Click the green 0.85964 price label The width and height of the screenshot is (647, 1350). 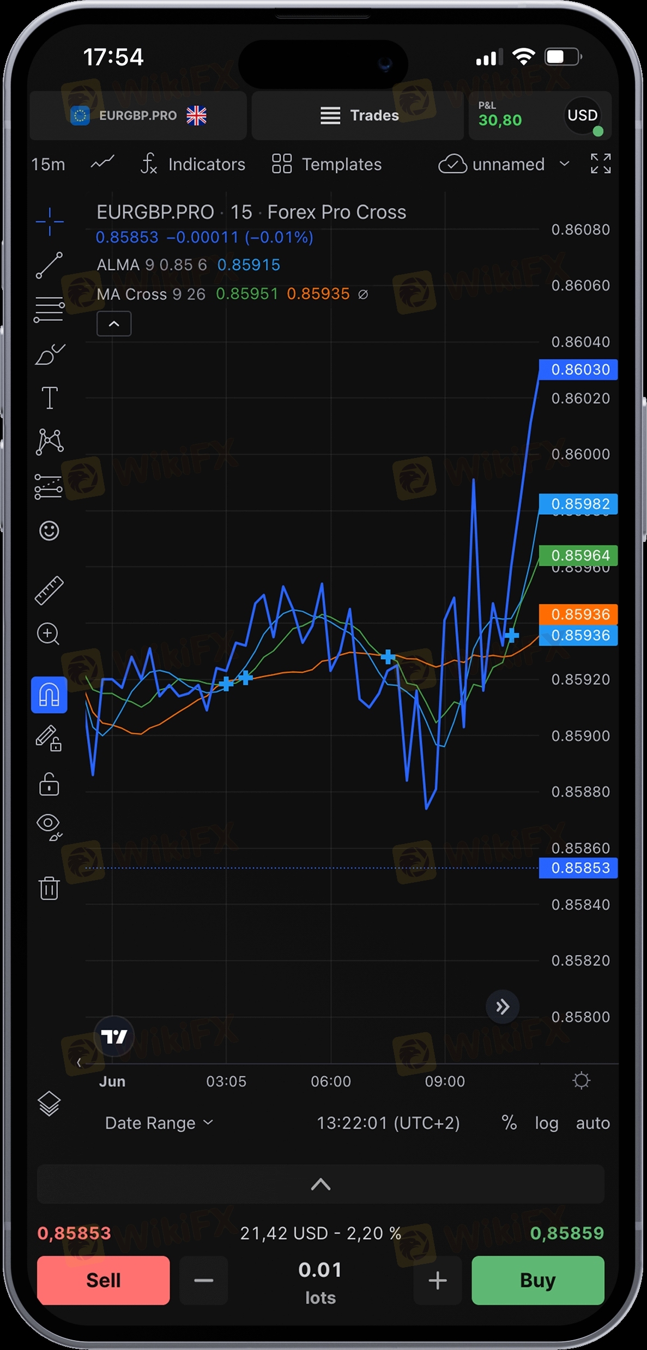point(578,556)
